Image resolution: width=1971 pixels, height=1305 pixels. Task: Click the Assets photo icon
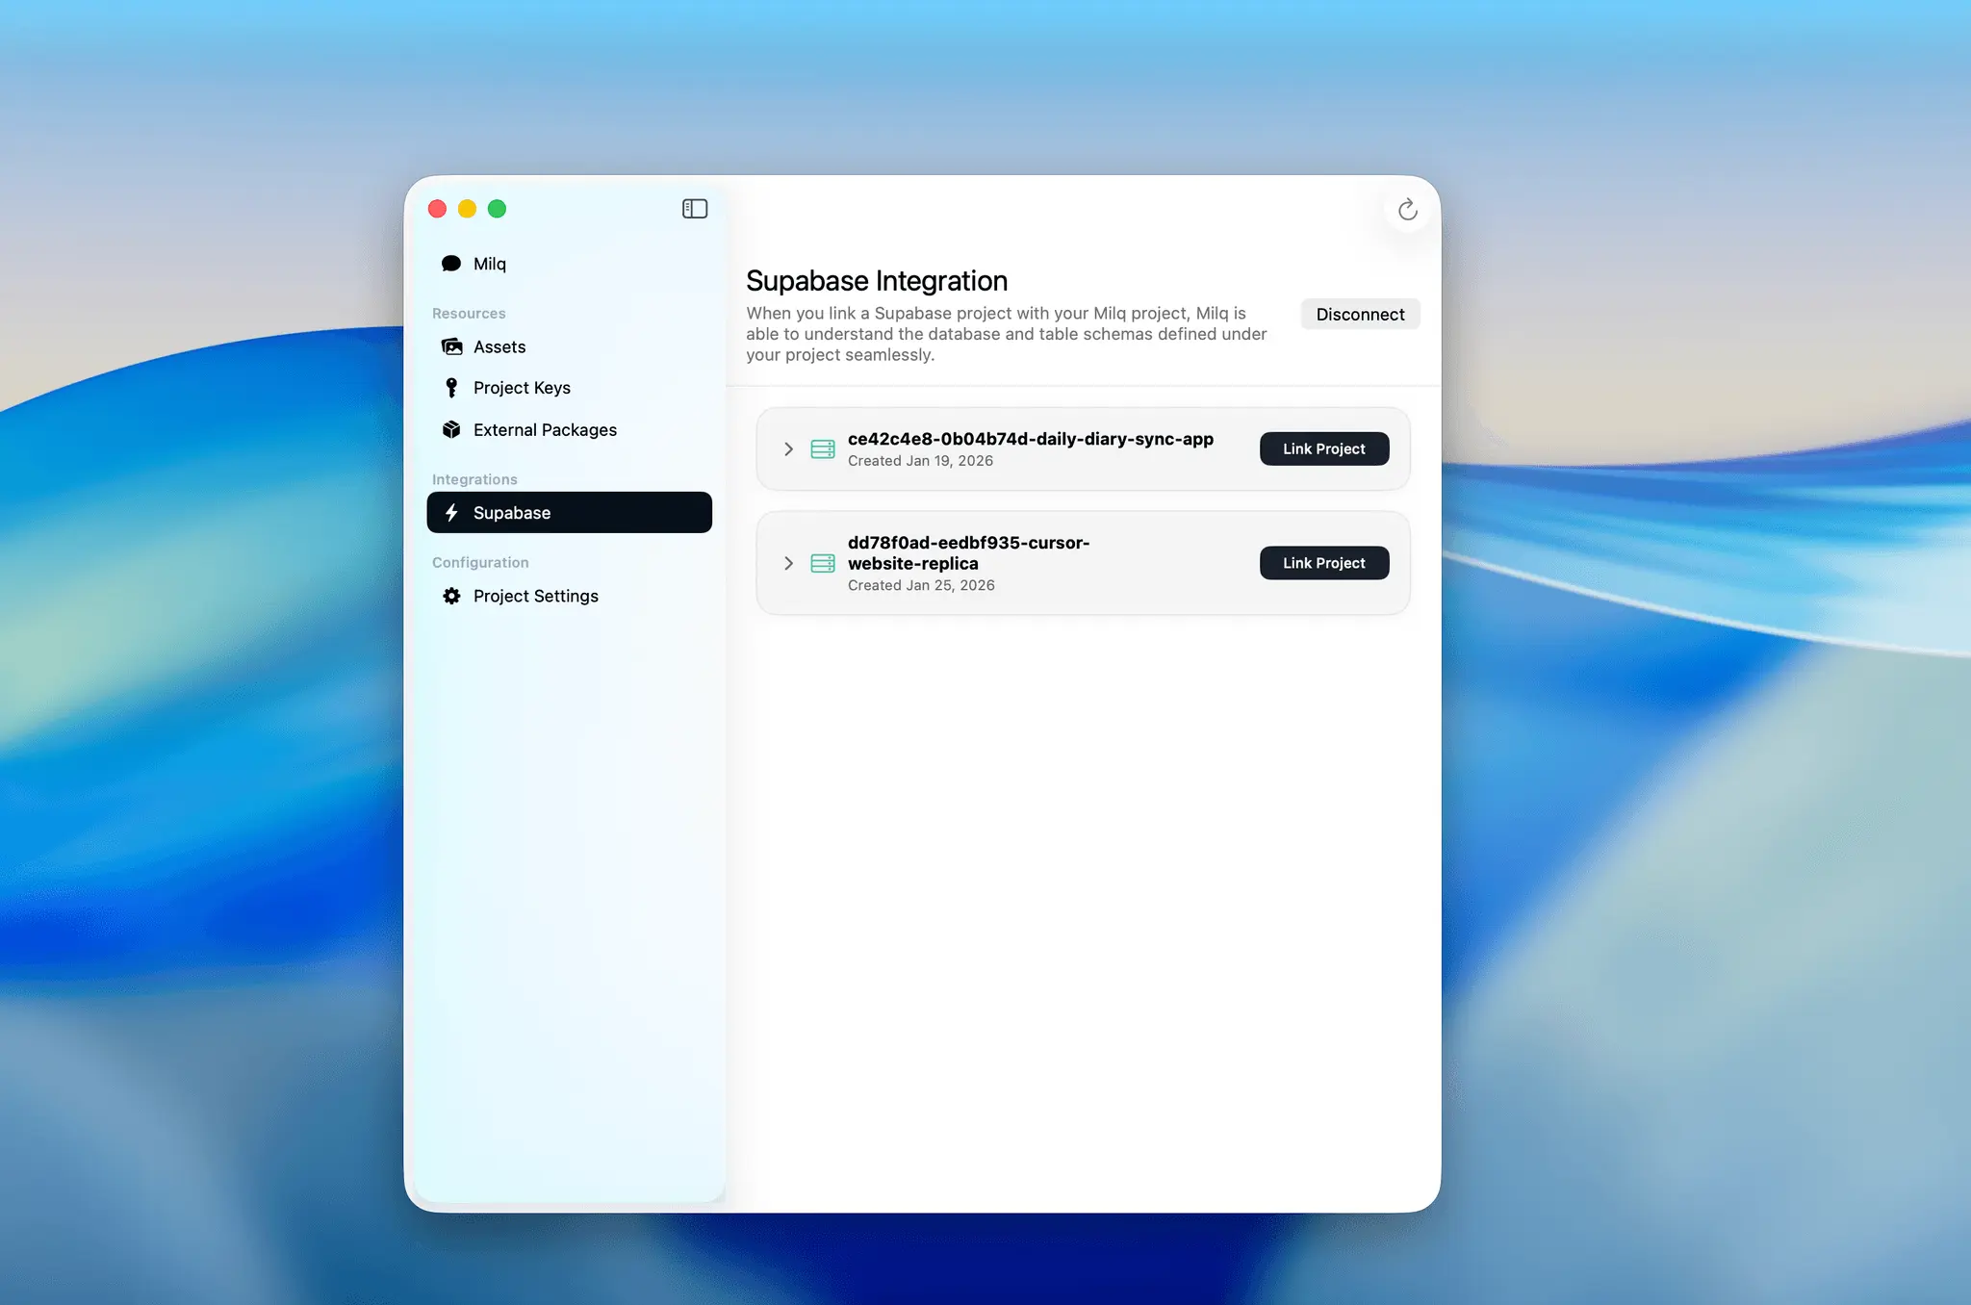[x=451, y=346]
